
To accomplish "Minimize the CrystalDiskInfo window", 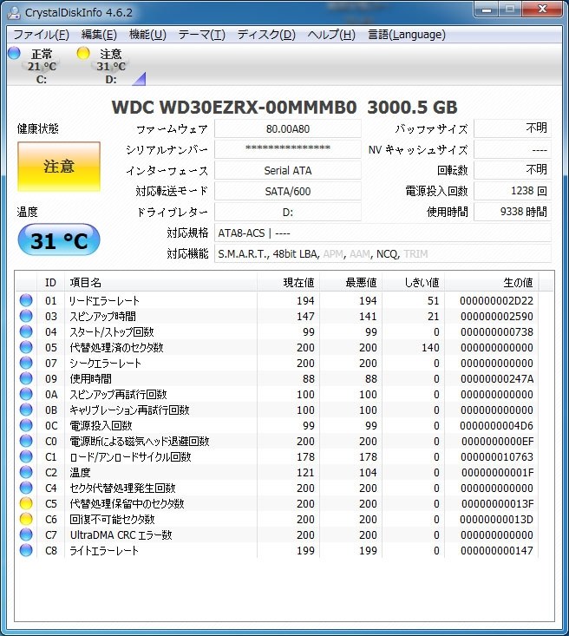I will point(487,10).
